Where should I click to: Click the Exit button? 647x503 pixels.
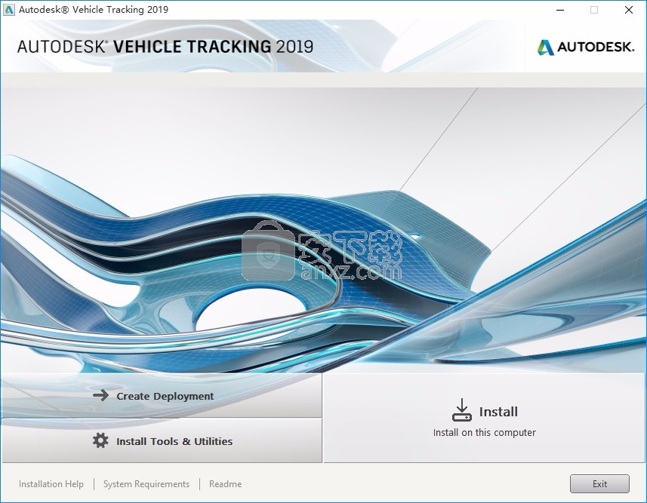pos(599,483)
